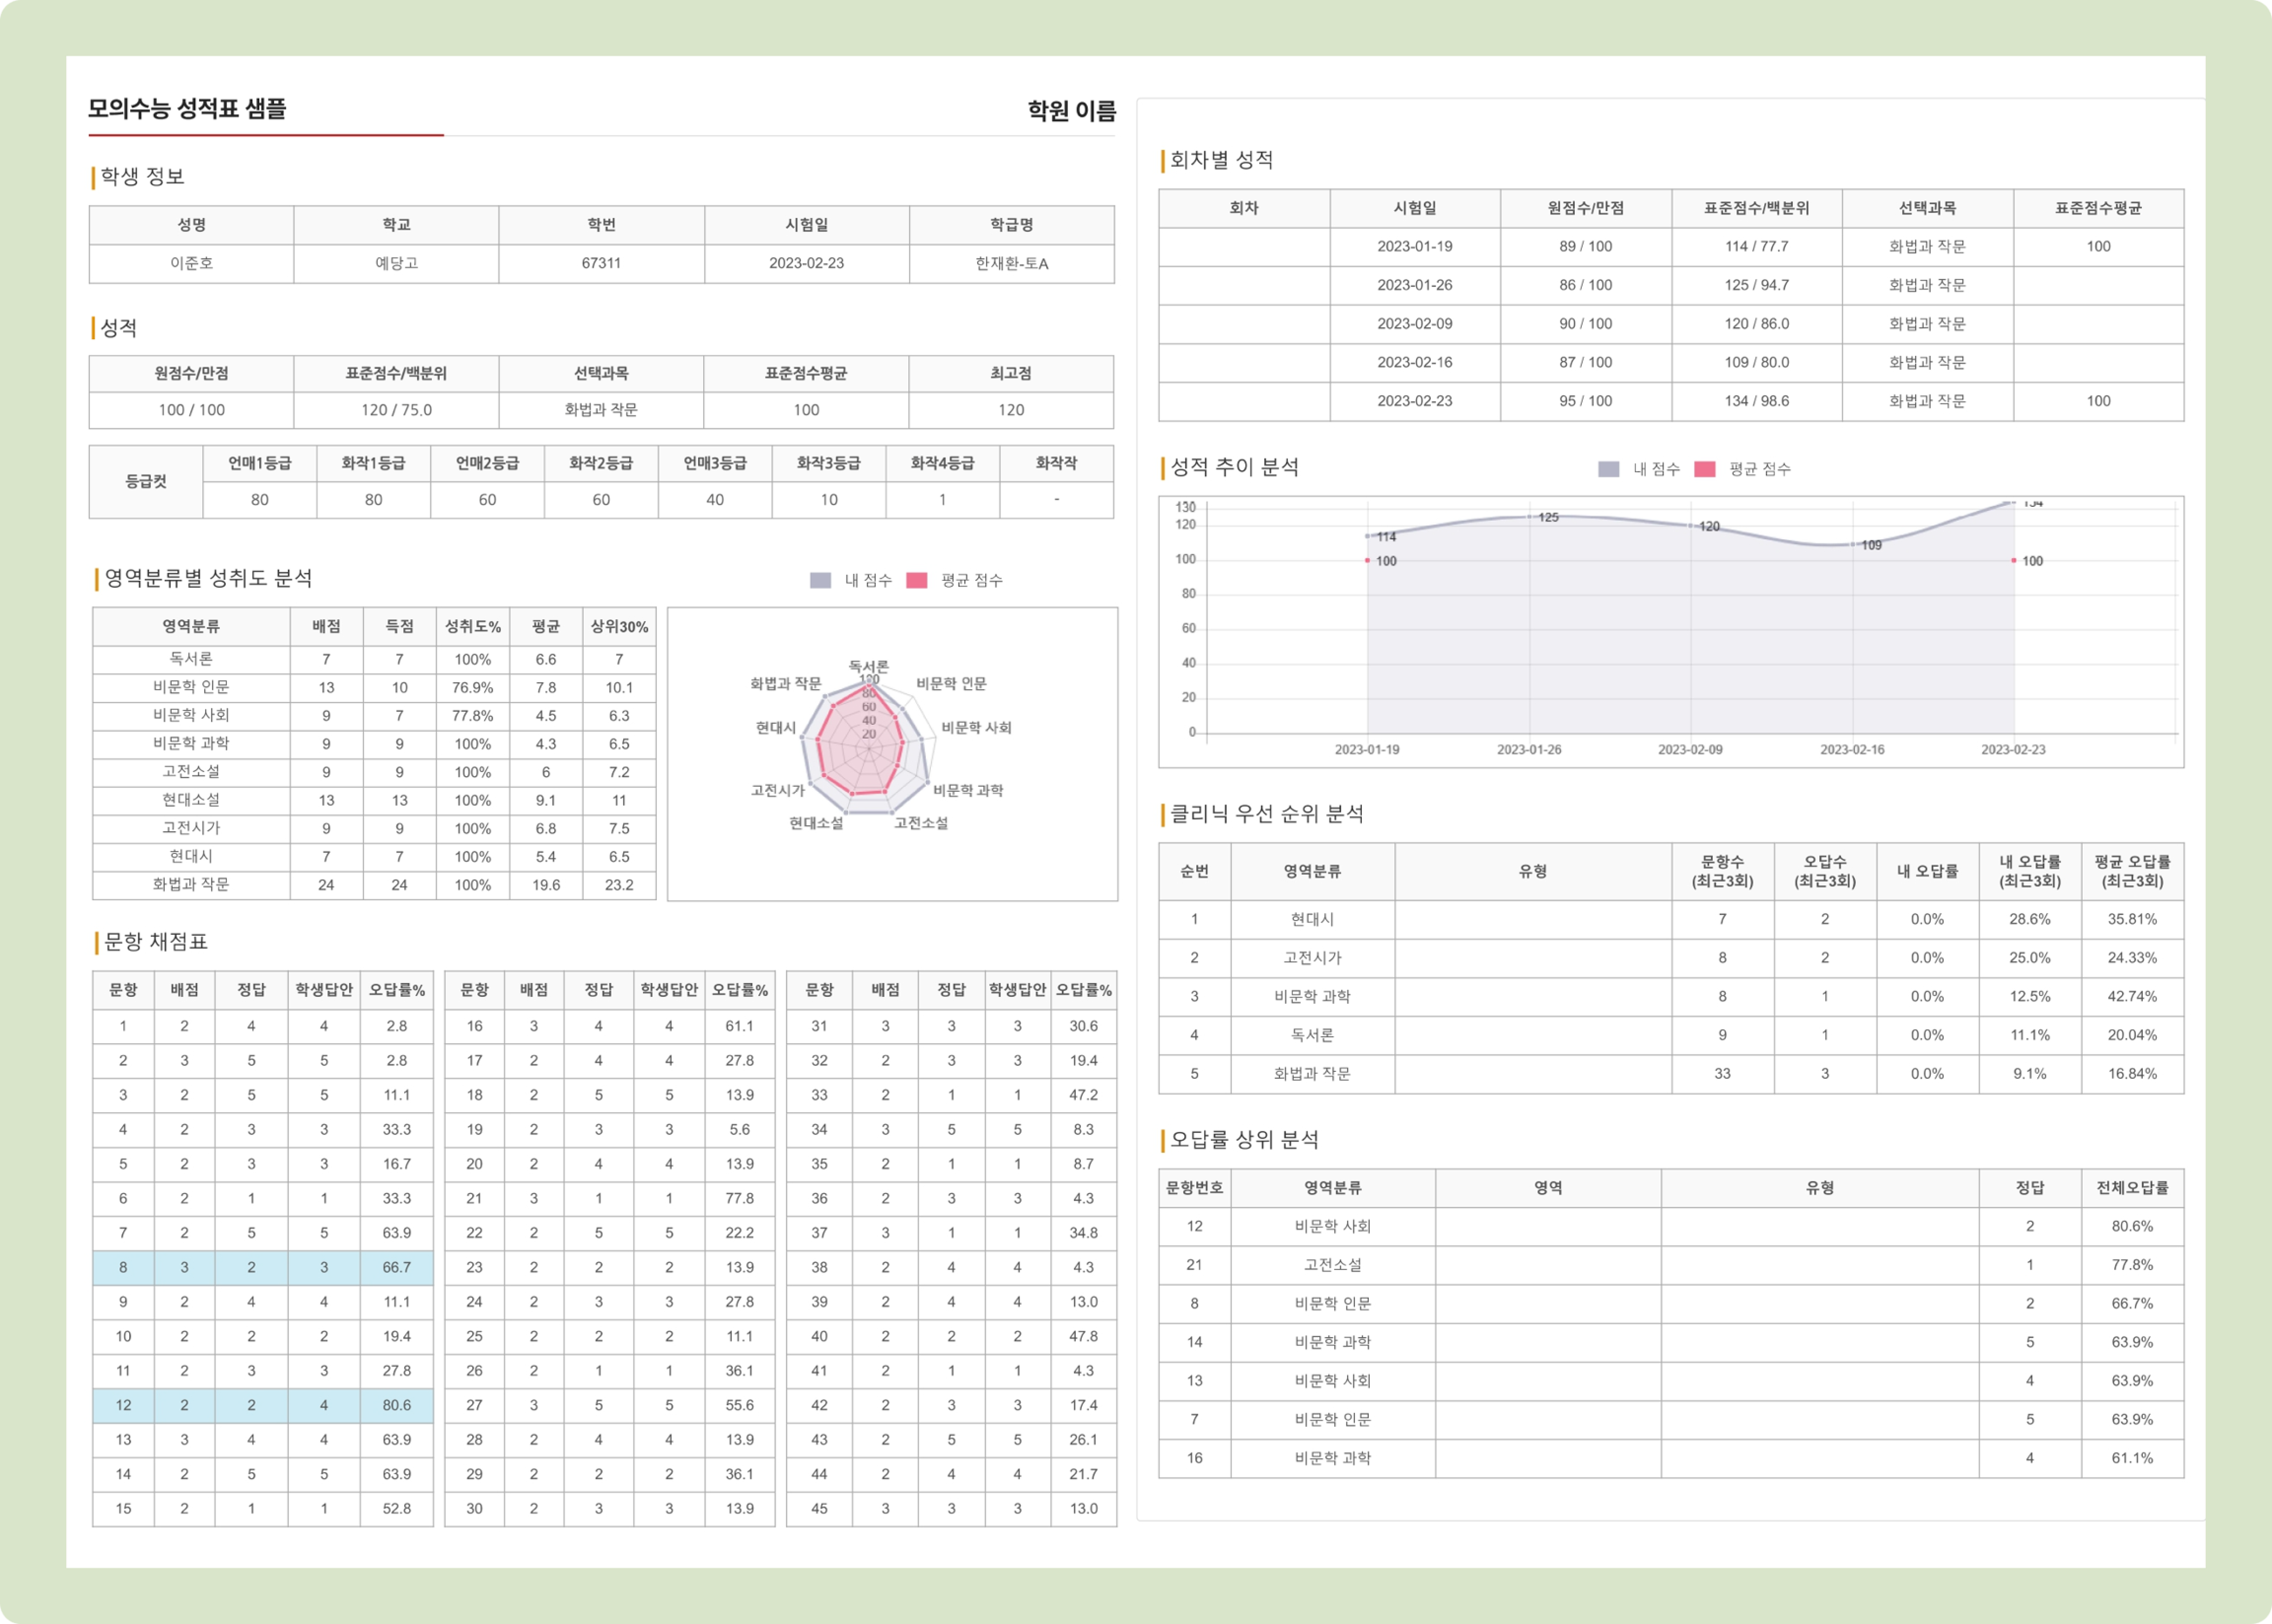Click the highlighted row for question 8
Screen dimensions: 2272x1624
pyautogui.click(x=262, y=1267)
